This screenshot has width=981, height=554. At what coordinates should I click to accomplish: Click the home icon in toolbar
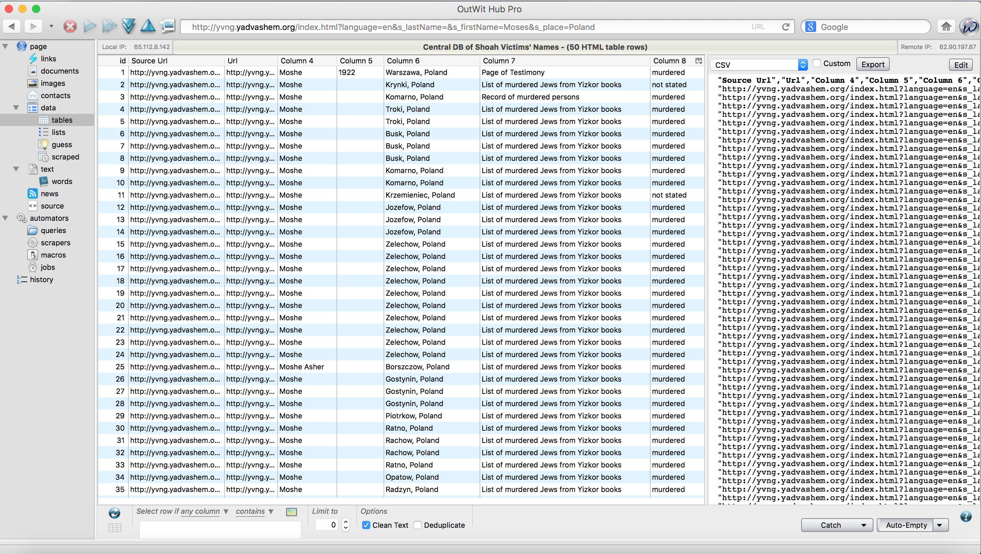point(946,27)
